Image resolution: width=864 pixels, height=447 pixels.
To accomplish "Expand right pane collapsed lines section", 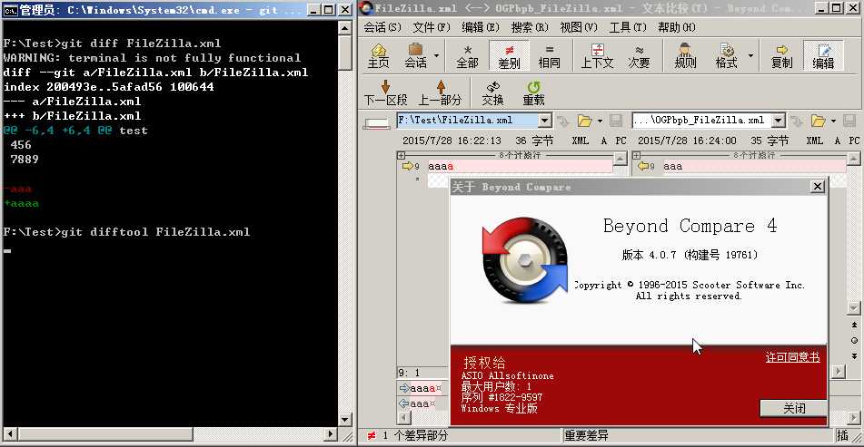I will pyautogui.click(x=637, y=156).
